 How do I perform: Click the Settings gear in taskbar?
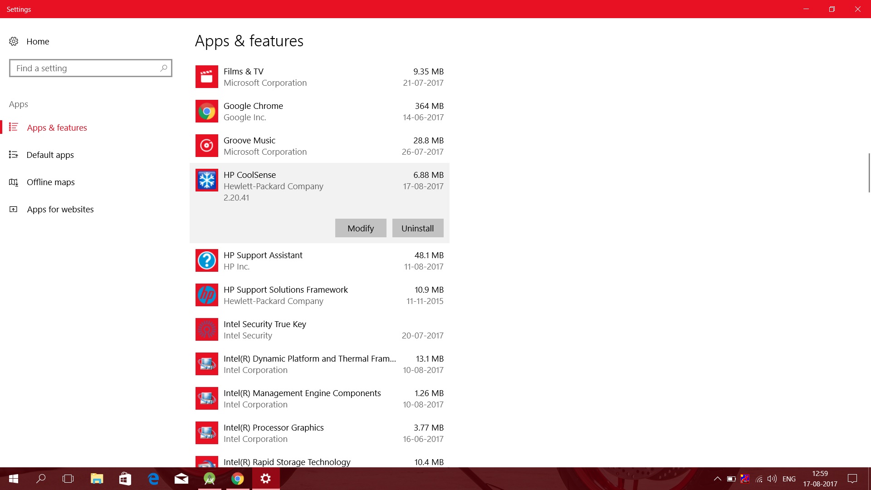266,479
